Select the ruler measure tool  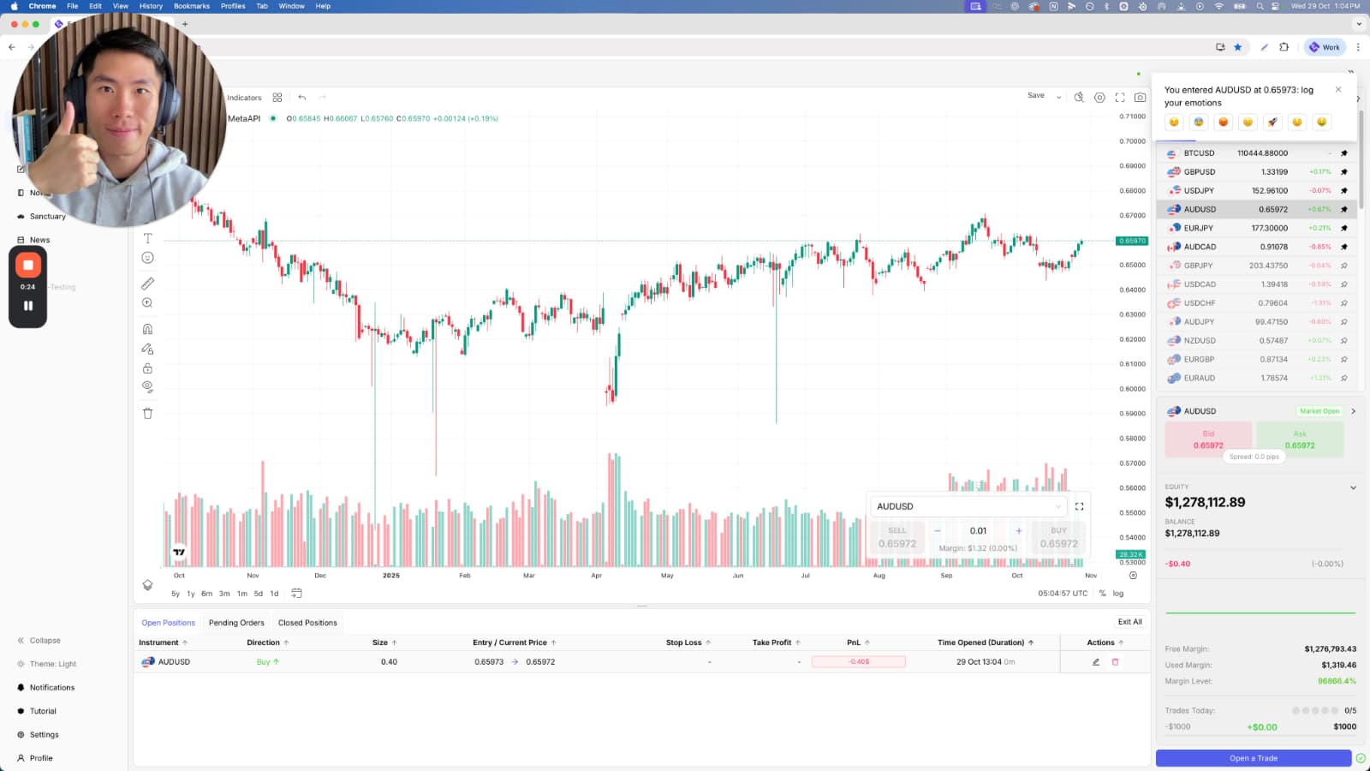(x=147, y=284)
